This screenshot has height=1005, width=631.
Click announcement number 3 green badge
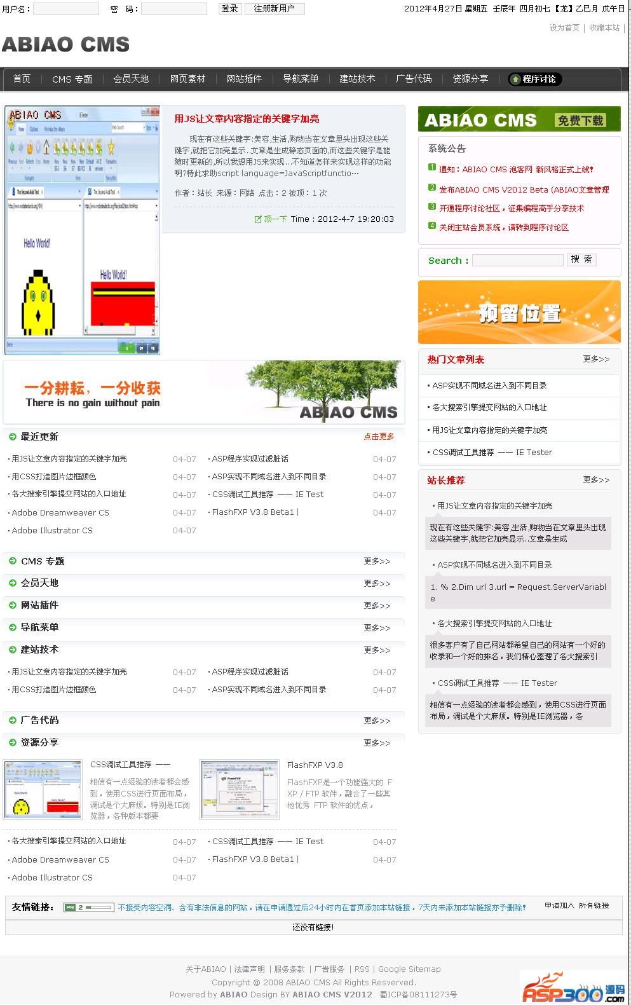click(432, 207)
